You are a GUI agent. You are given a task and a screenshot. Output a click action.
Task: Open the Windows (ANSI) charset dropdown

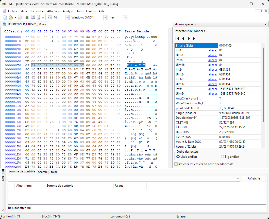105,17
